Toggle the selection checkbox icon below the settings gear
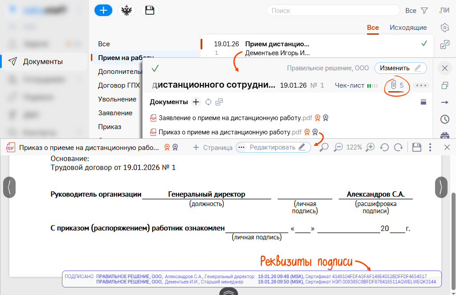The height and width of the screenshot is (295, 456). (x=444, y=44)
